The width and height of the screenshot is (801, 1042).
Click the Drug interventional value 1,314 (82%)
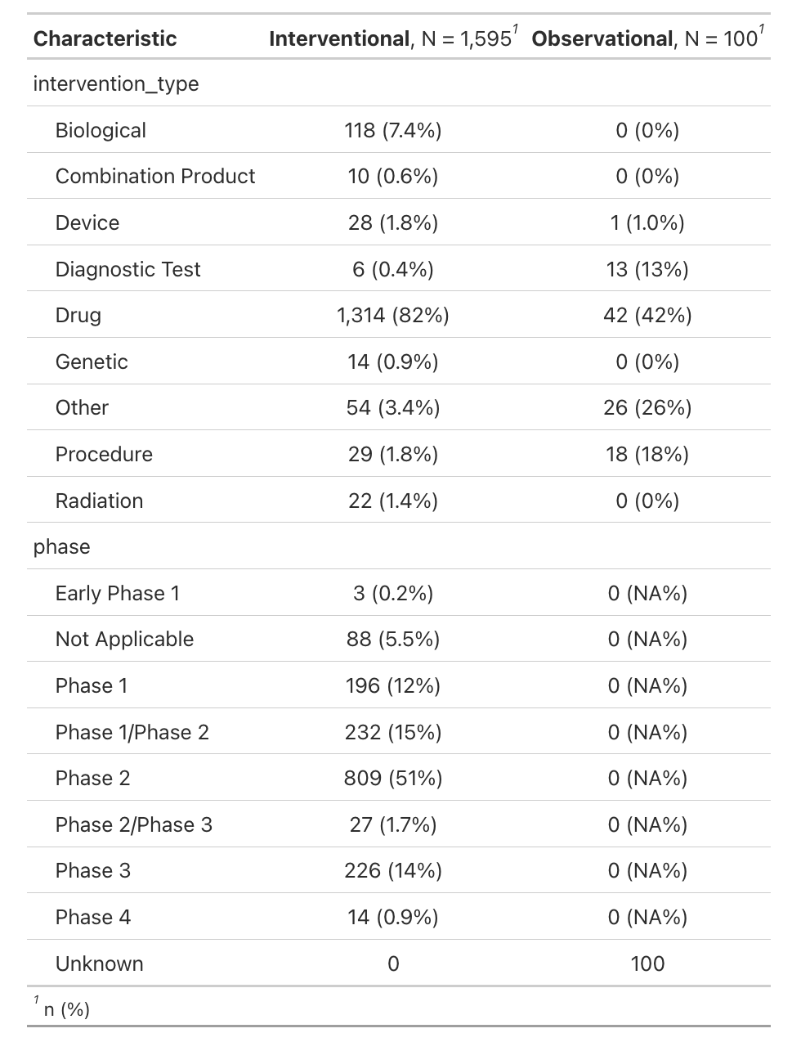pyautogui.click(x=393, y=316)
